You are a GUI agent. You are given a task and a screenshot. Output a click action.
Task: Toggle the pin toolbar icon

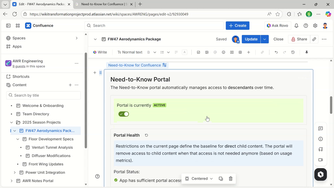coord(307,52)
